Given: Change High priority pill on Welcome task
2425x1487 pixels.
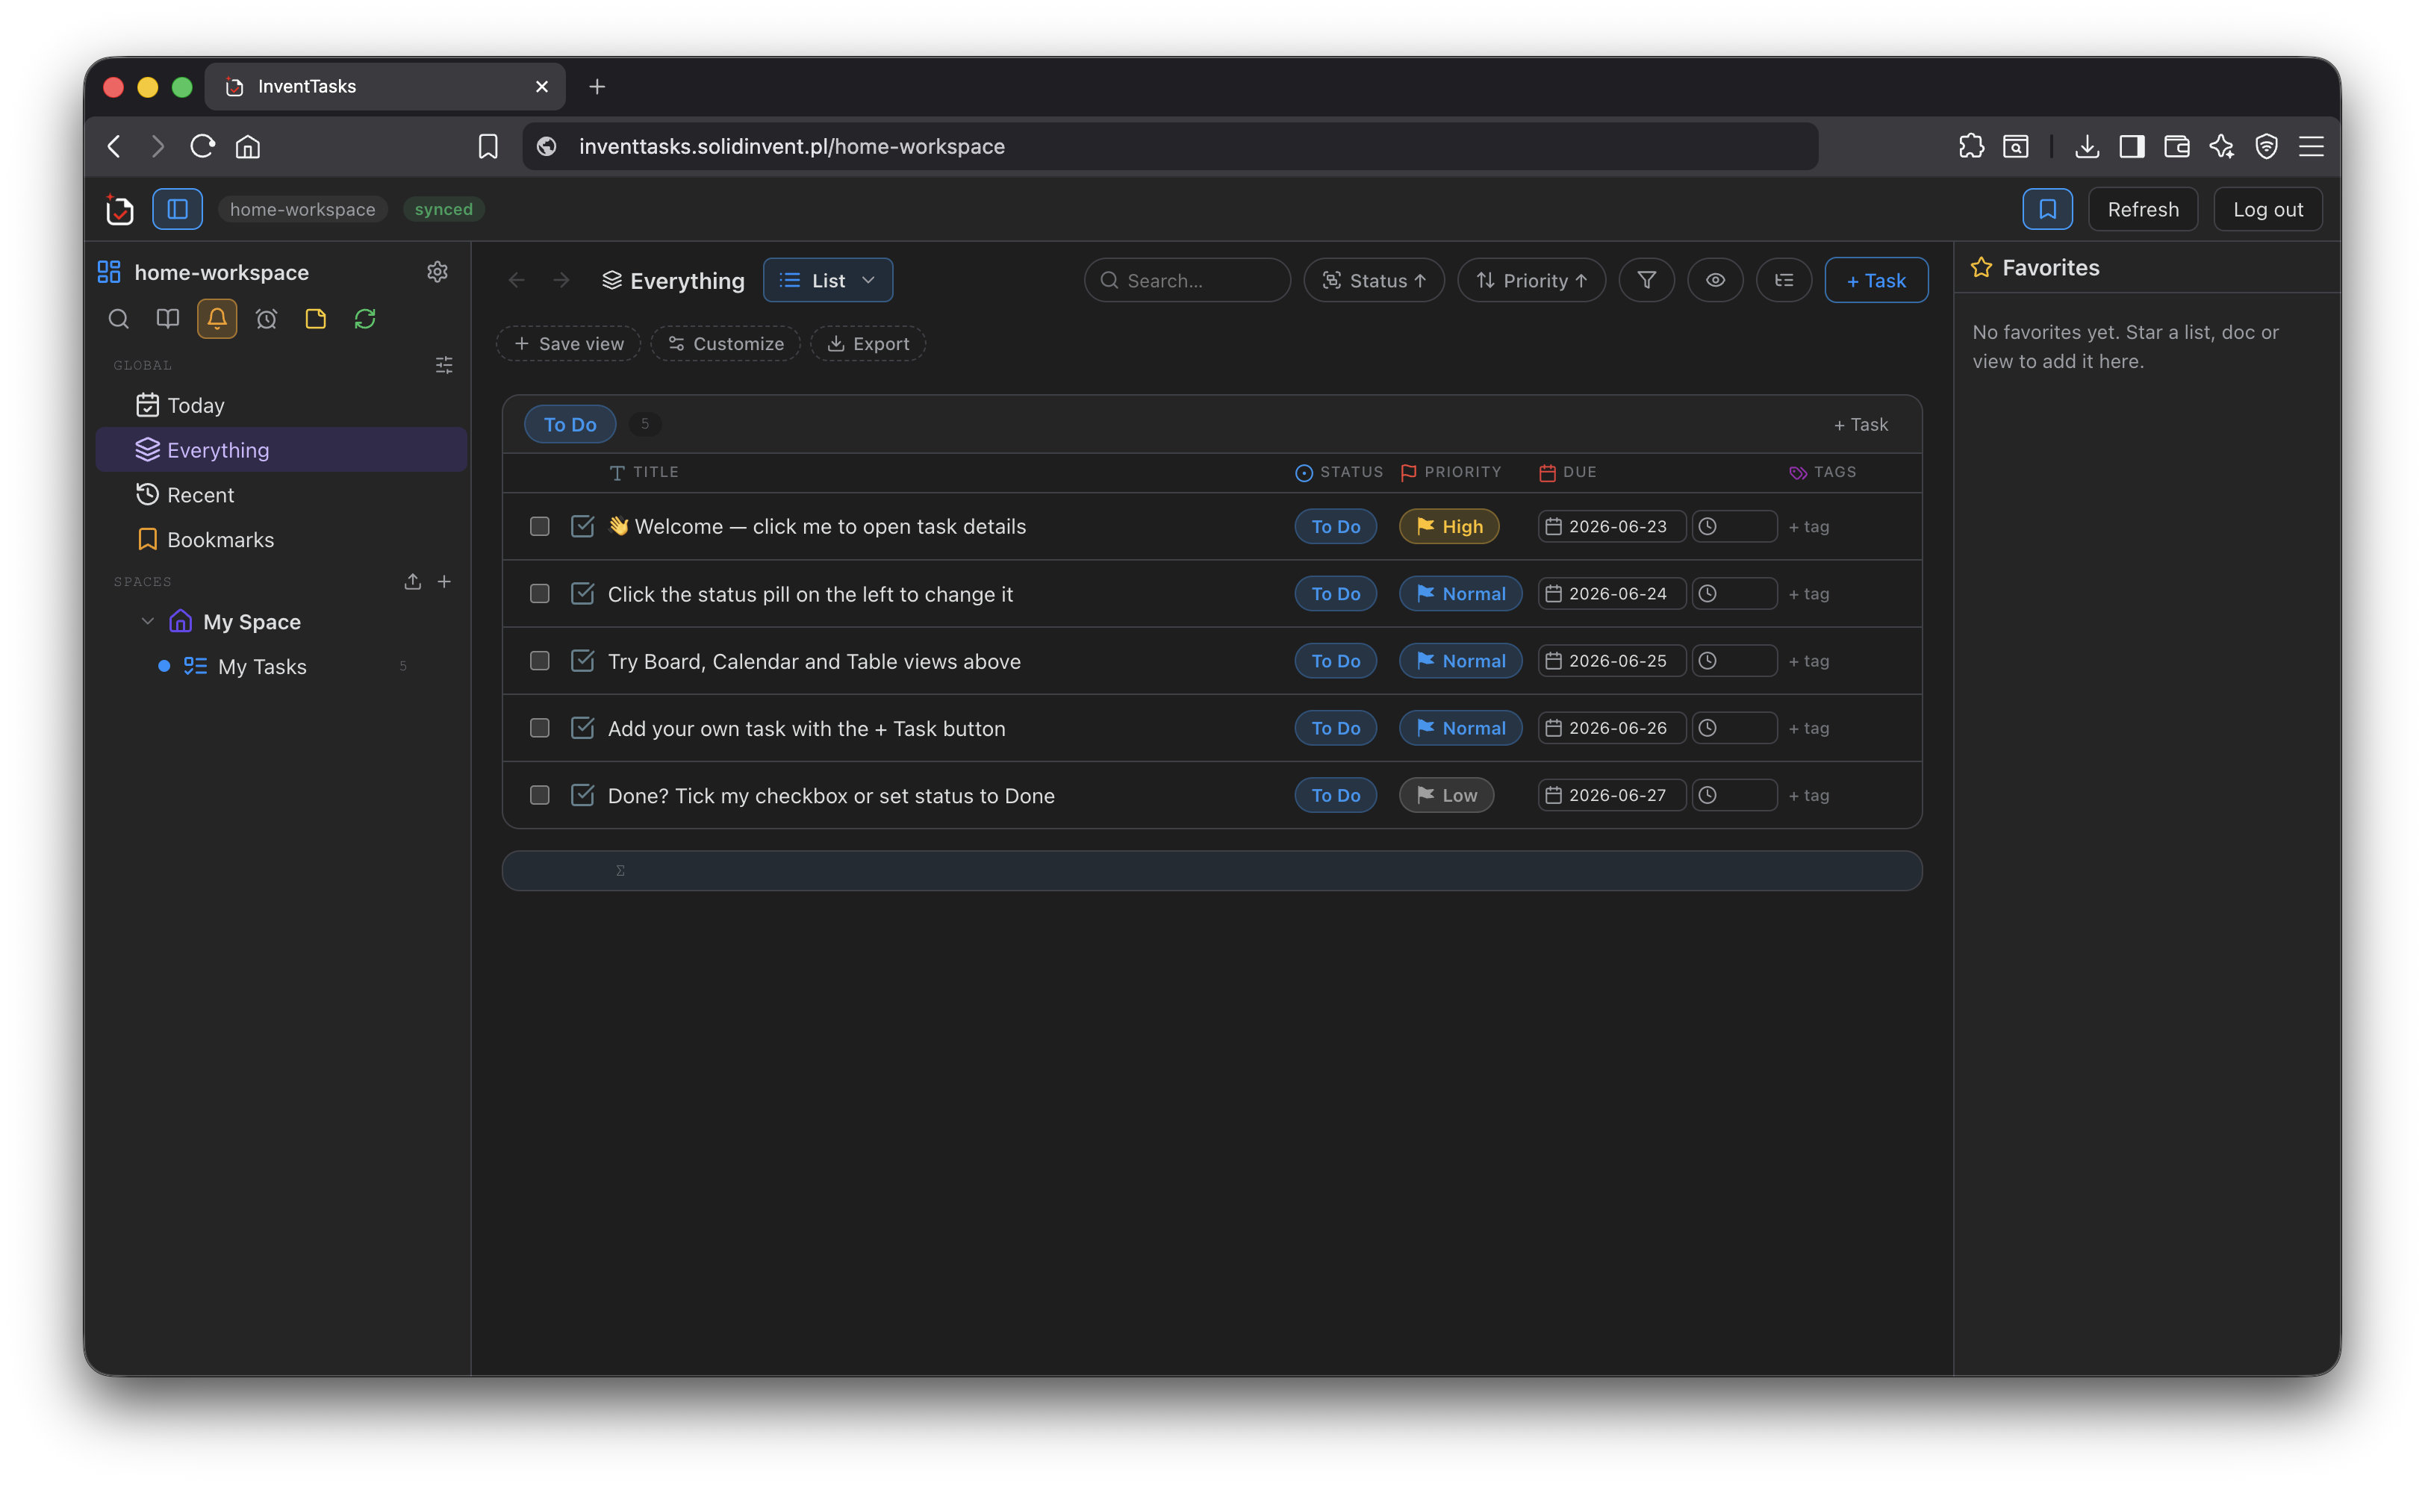Looking at the screenshot, I should pos(1448,526).
